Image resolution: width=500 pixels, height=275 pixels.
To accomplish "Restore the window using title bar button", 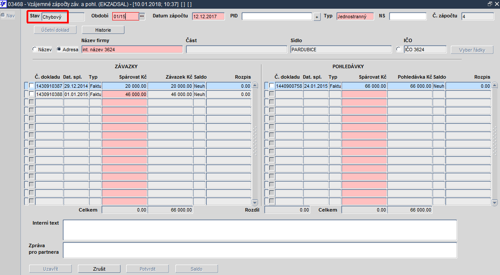I will pos(490,4).
